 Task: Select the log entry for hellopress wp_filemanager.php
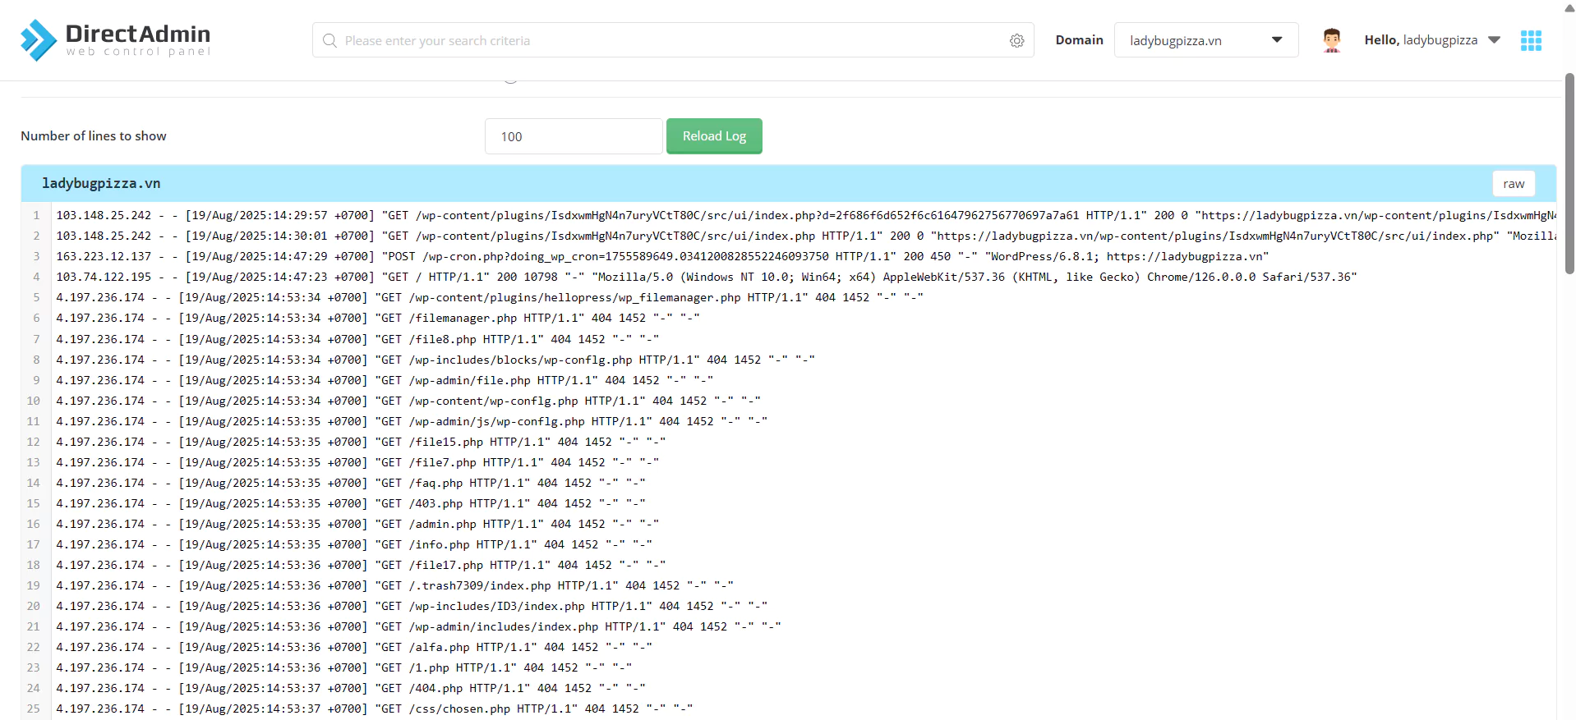[490, 298]
